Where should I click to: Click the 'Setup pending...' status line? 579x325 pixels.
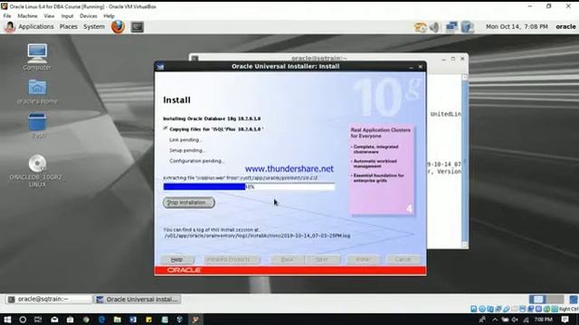click(x=187, y=151)
